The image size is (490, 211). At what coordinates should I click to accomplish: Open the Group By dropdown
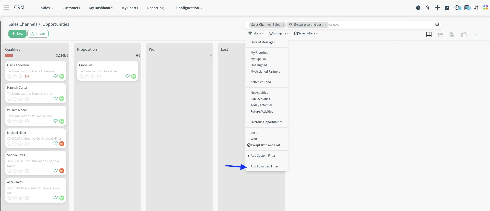279,33
